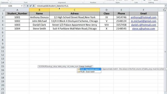The width and height of the screenshot is (167, 94).
Task: Open m.michael@gmial.com email link
Action: tap(144, 21)
